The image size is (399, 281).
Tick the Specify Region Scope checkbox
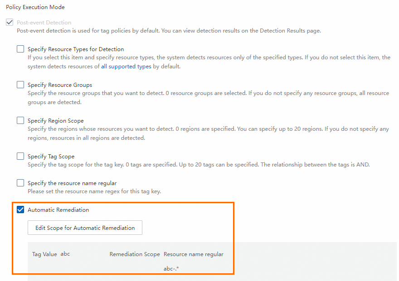tap(20, 120)
